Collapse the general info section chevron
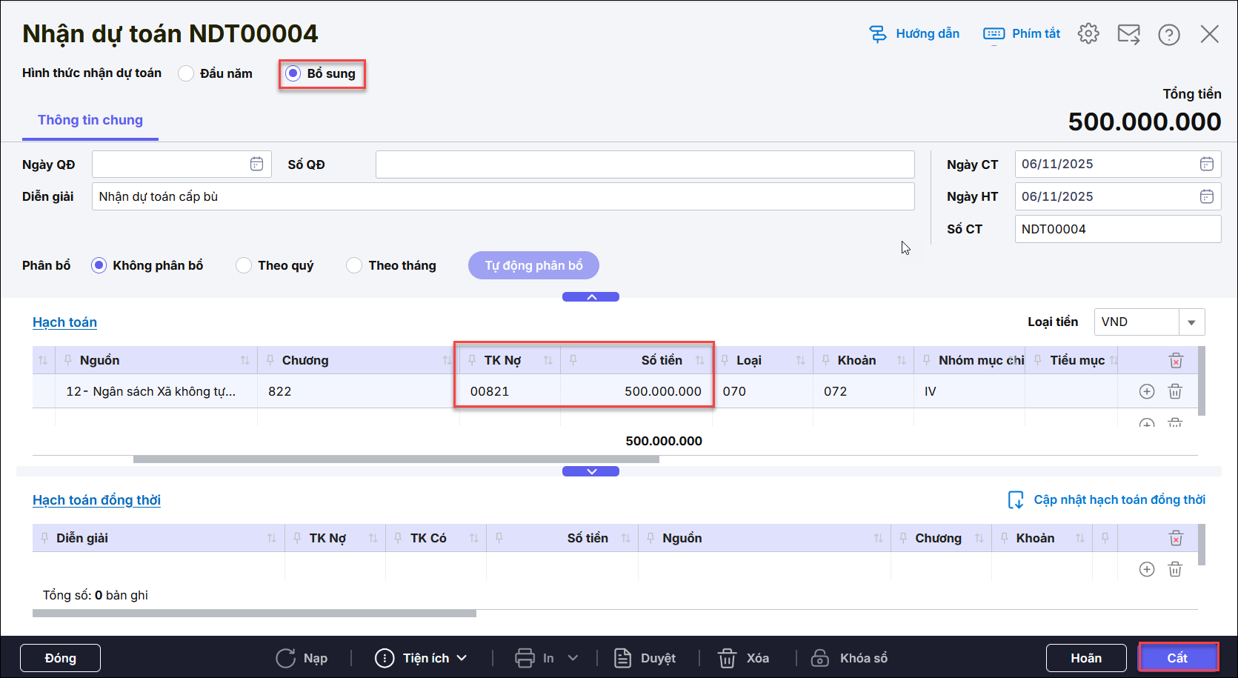1238x678 pixels. tap(590, 297)
